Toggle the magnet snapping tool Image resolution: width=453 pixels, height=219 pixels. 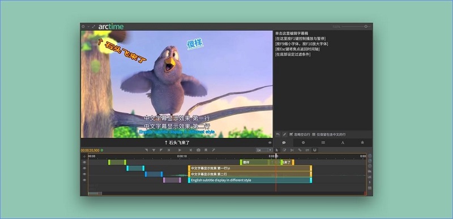click(x=315, y=150)
